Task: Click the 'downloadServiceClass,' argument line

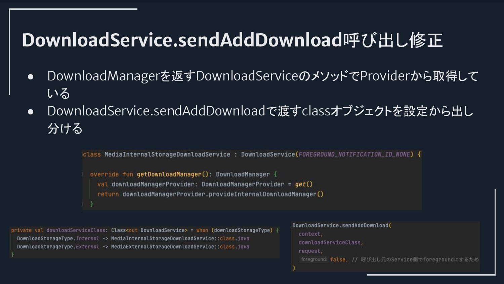Action: pos(331,243)
